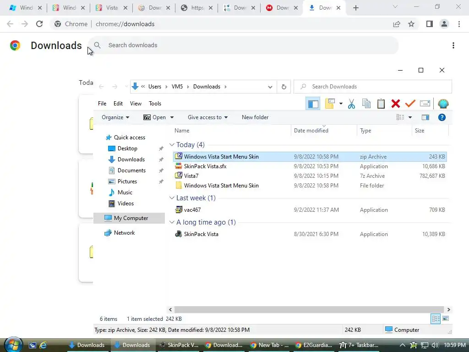Click the Cut scissors icon in Explorer toolbar
Screen dimensions: 469x352
pyautogui.click(x=351, y=104)
